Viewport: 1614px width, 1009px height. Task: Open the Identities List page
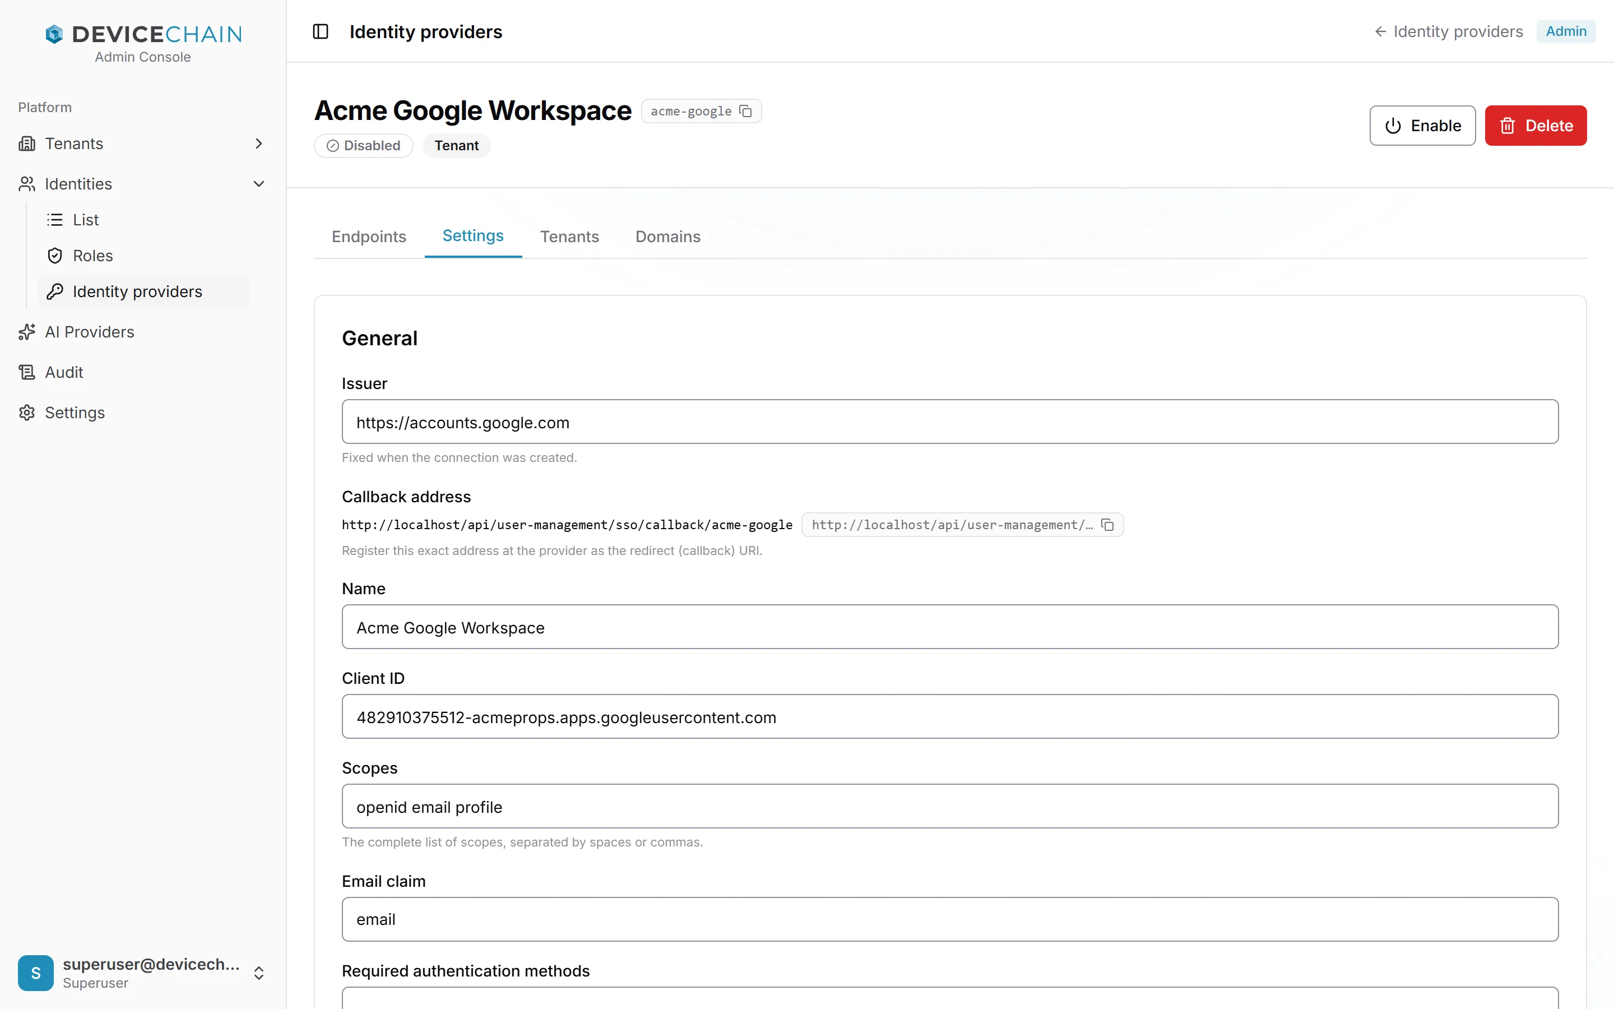143,220
